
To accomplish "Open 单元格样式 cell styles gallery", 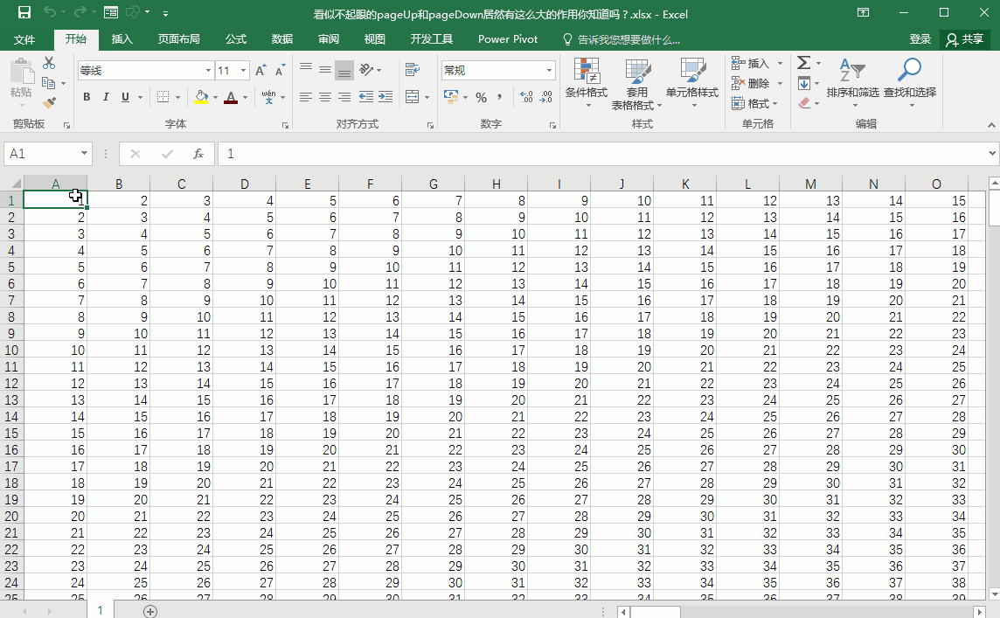I will (x=692, y=84).
